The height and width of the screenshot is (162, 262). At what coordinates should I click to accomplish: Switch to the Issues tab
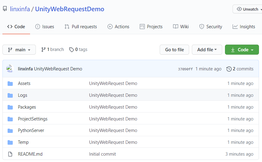point(45,27)
